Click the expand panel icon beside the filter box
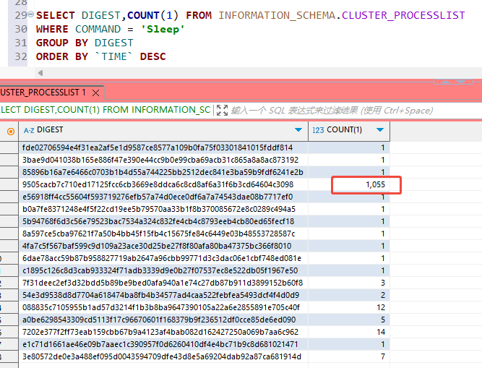Viewport: 482px width, 368px height. pos(222,110)
